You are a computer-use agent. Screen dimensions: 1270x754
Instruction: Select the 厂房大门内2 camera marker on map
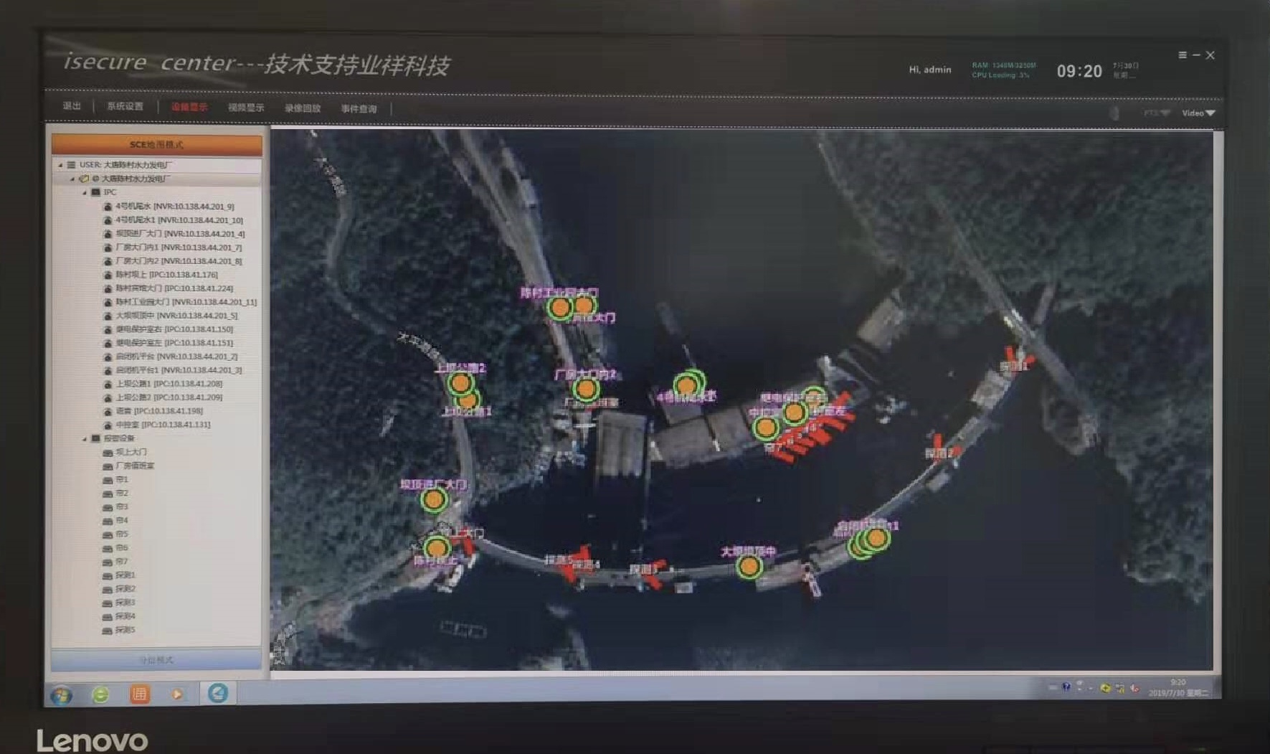point(586,390)
